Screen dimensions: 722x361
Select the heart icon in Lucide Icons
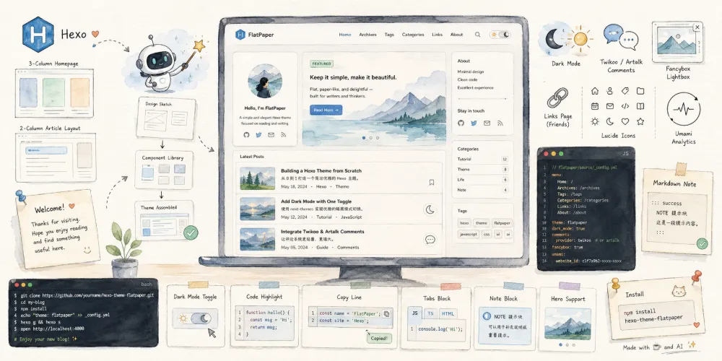coord(625,121)
